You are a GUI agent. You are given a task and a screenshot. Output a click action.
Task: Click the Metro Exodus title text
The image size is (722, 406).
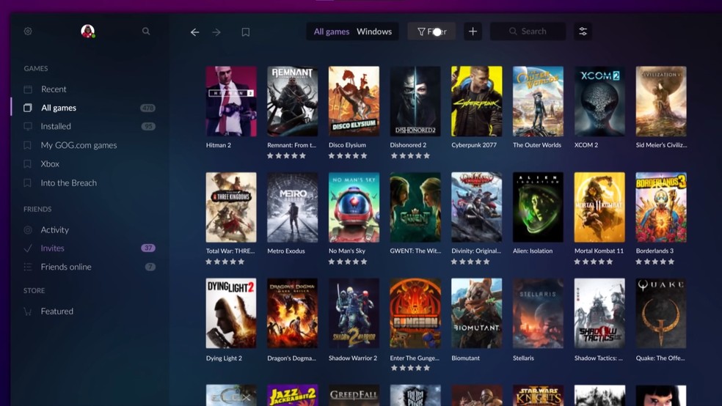pyautogui.click(x=286, y=251)
